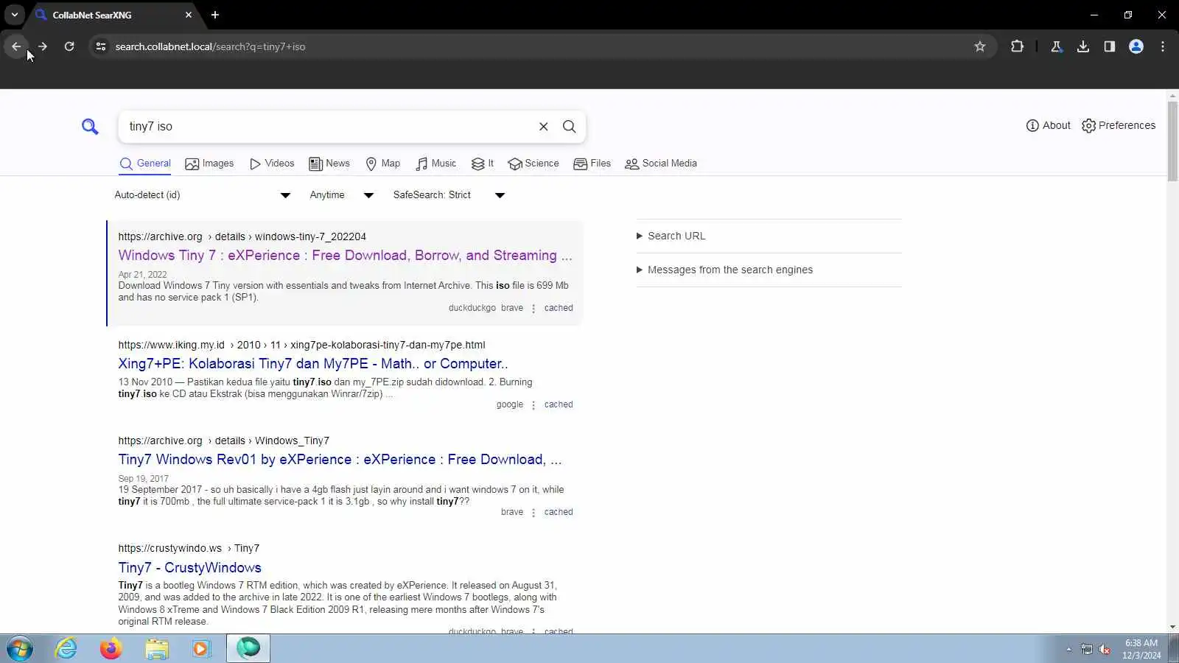Switch to Map search tab
Screen dimensions: 1179x663
pyautogui.click(x=383, y=164)
